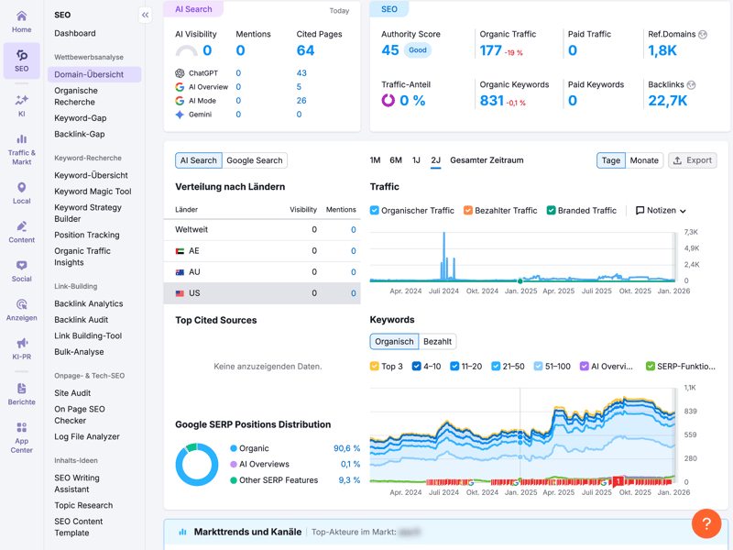The image size is (733, 550).
Task: Expand the Notizen dropdown
Action: pyautogui.click(x=661, y=211)
